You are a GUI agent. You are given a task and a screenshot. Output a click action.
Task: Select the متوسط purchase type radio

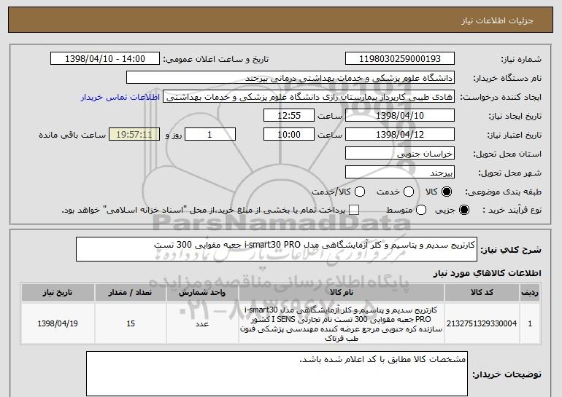tap(421, 211)
